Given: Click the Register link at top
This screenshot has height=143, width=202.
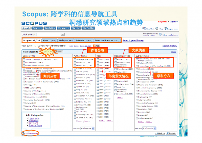Looking at the screenshot, I should click(x=163, y=22).
